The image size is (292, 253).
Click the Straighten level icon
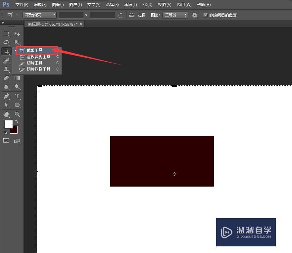pos(131,15)
